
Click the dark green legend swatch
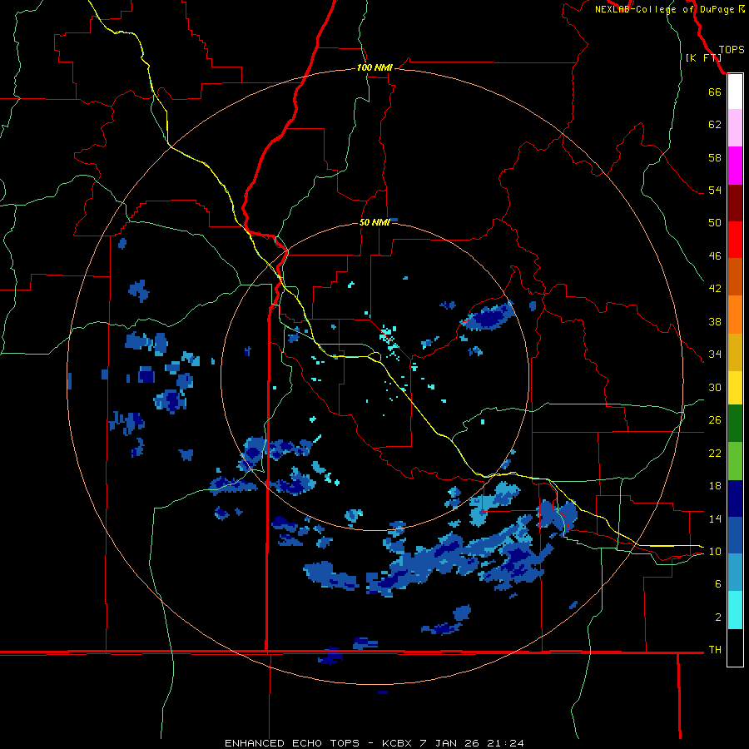(x=735, y=424)
